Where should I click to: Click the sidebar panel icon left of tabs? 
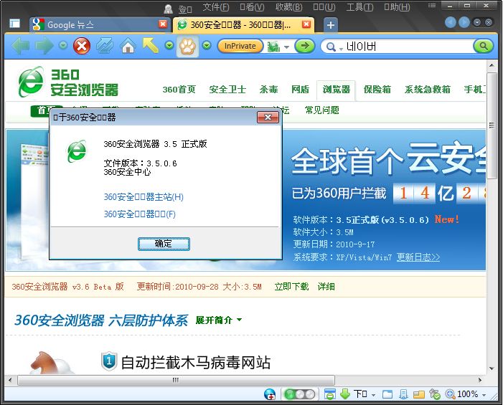point(14,24)
